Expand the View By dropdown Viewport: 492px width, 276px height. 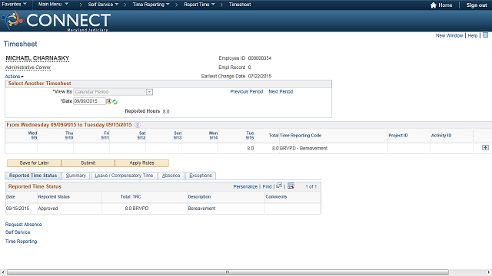click(x=149, y=92)
